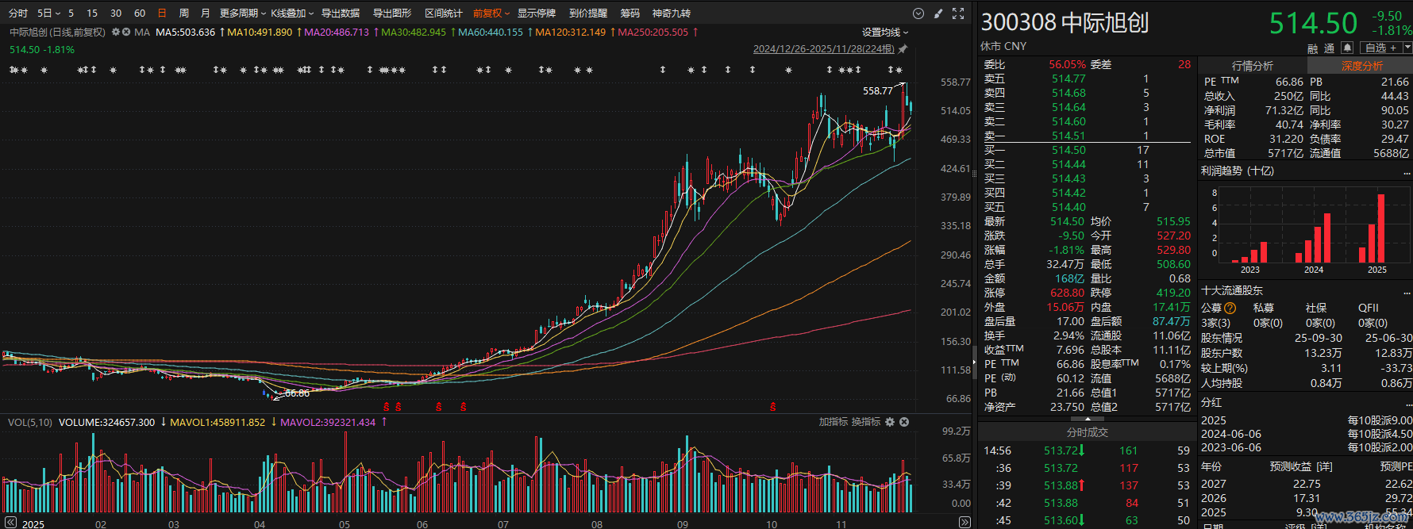
Task: Toggle 显示停牌 suspension display
Action: 537,13
